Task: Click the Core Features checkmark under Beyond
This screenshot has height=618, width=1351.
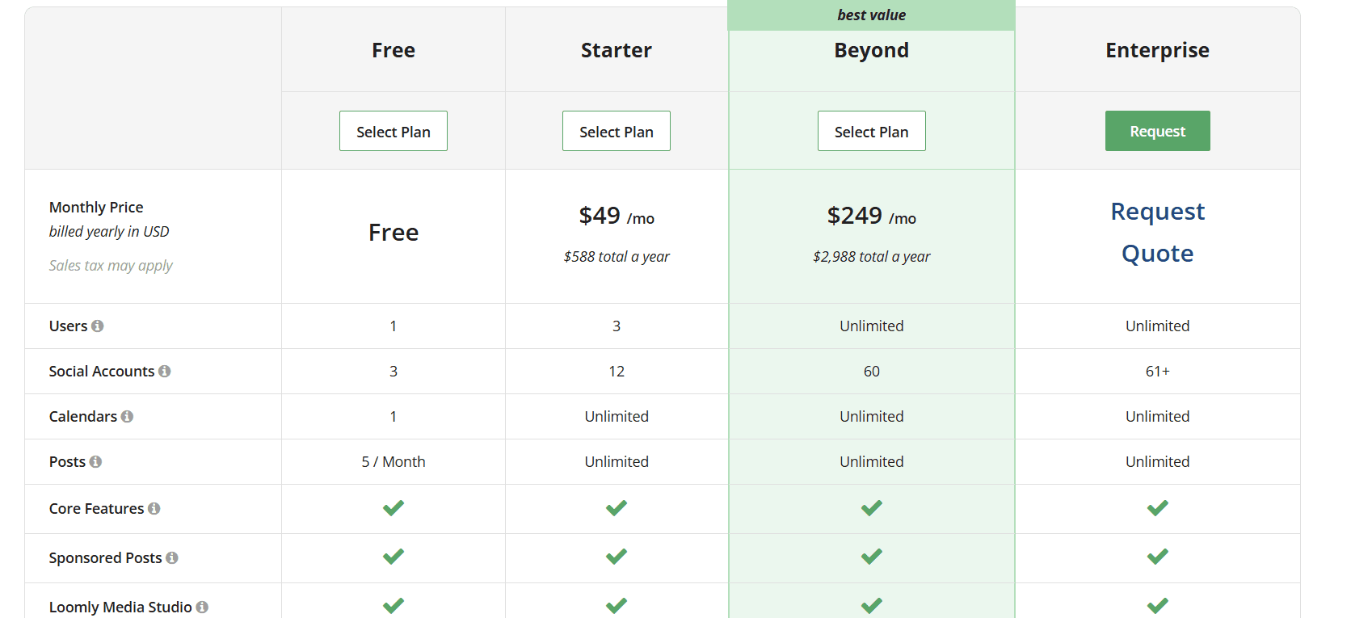Action: pyautogui.click(x=871, y=508)
